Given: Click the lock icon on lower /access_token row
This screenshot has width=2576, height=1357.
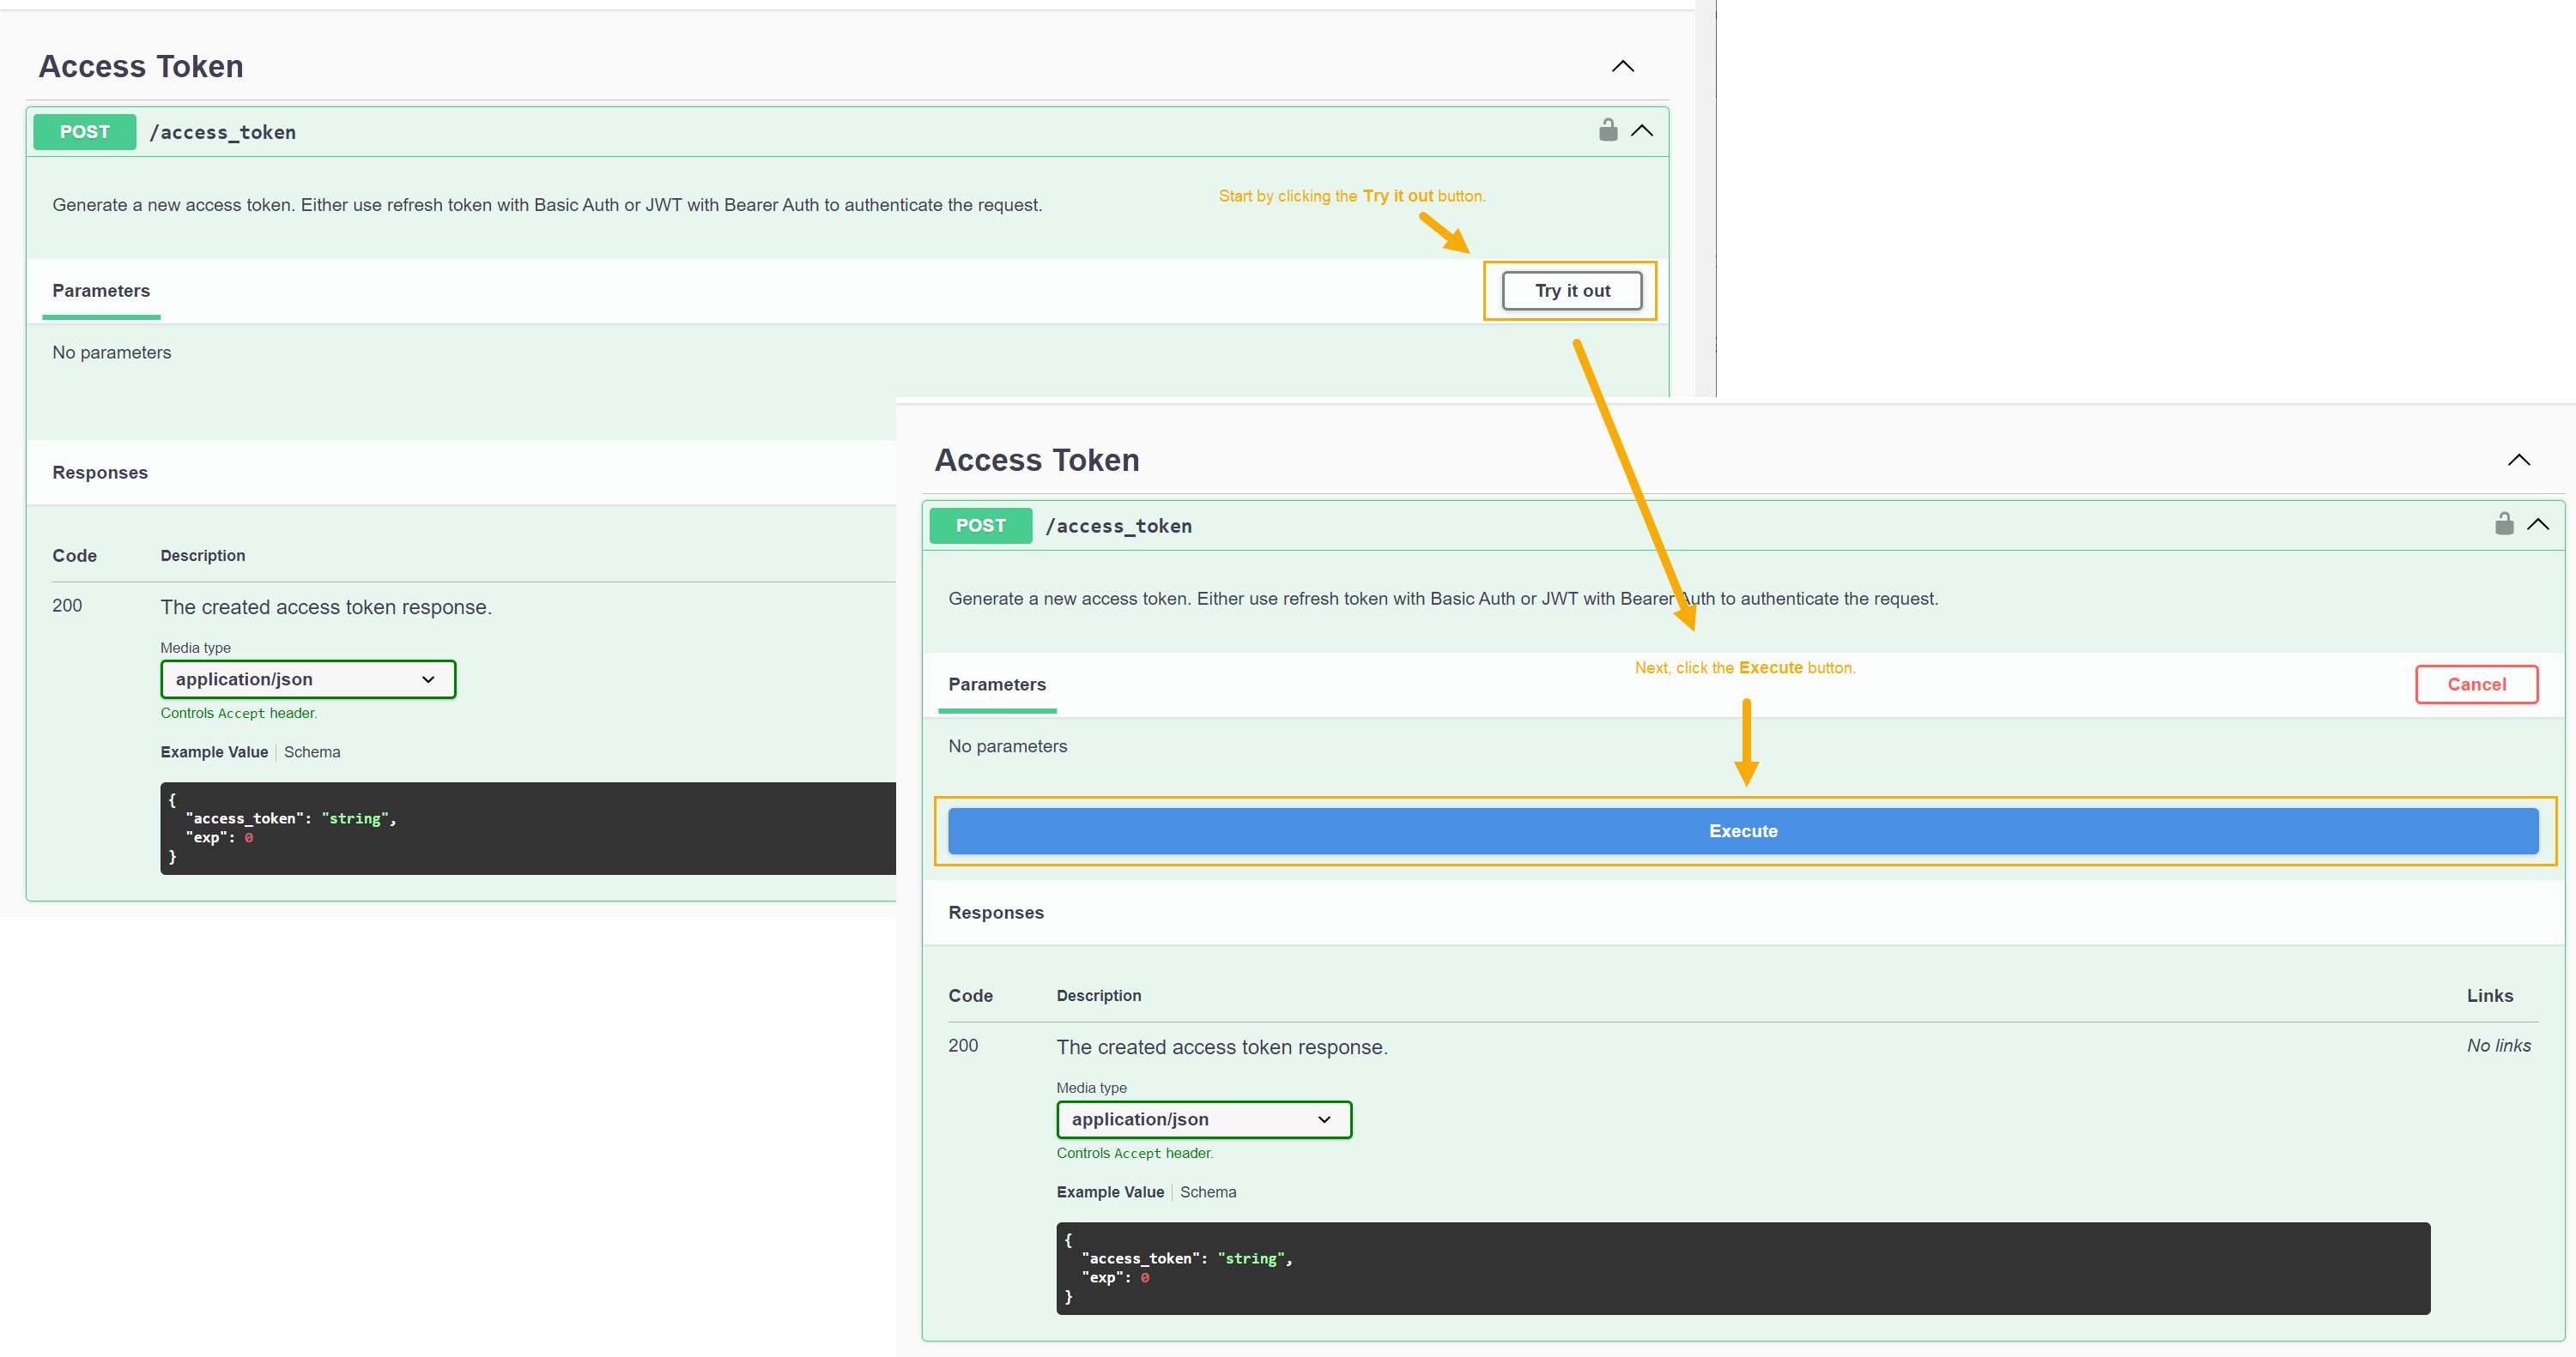Looking at the screenshot, I should (2503, 525).
